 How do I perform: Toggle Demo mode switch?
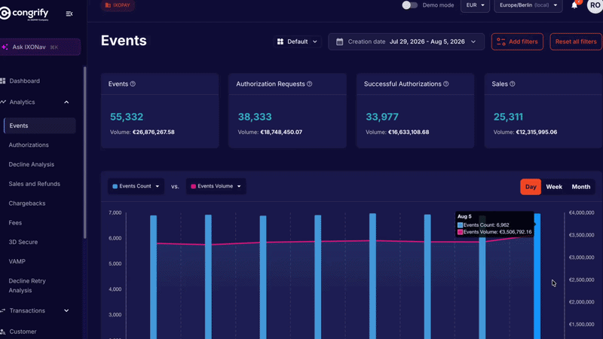tap(409, 5)
